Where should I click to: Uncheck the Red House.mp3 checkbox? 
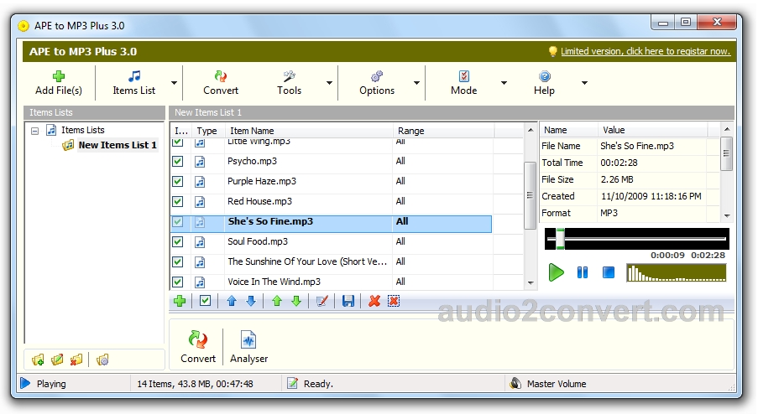pos(178,202)
